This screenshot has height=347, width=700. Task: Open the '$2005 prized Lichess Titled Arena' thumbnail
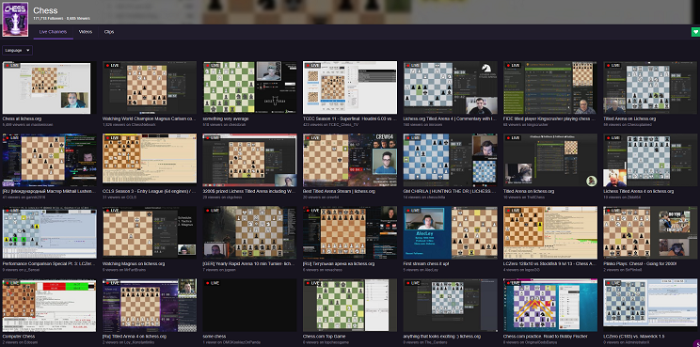249,160
